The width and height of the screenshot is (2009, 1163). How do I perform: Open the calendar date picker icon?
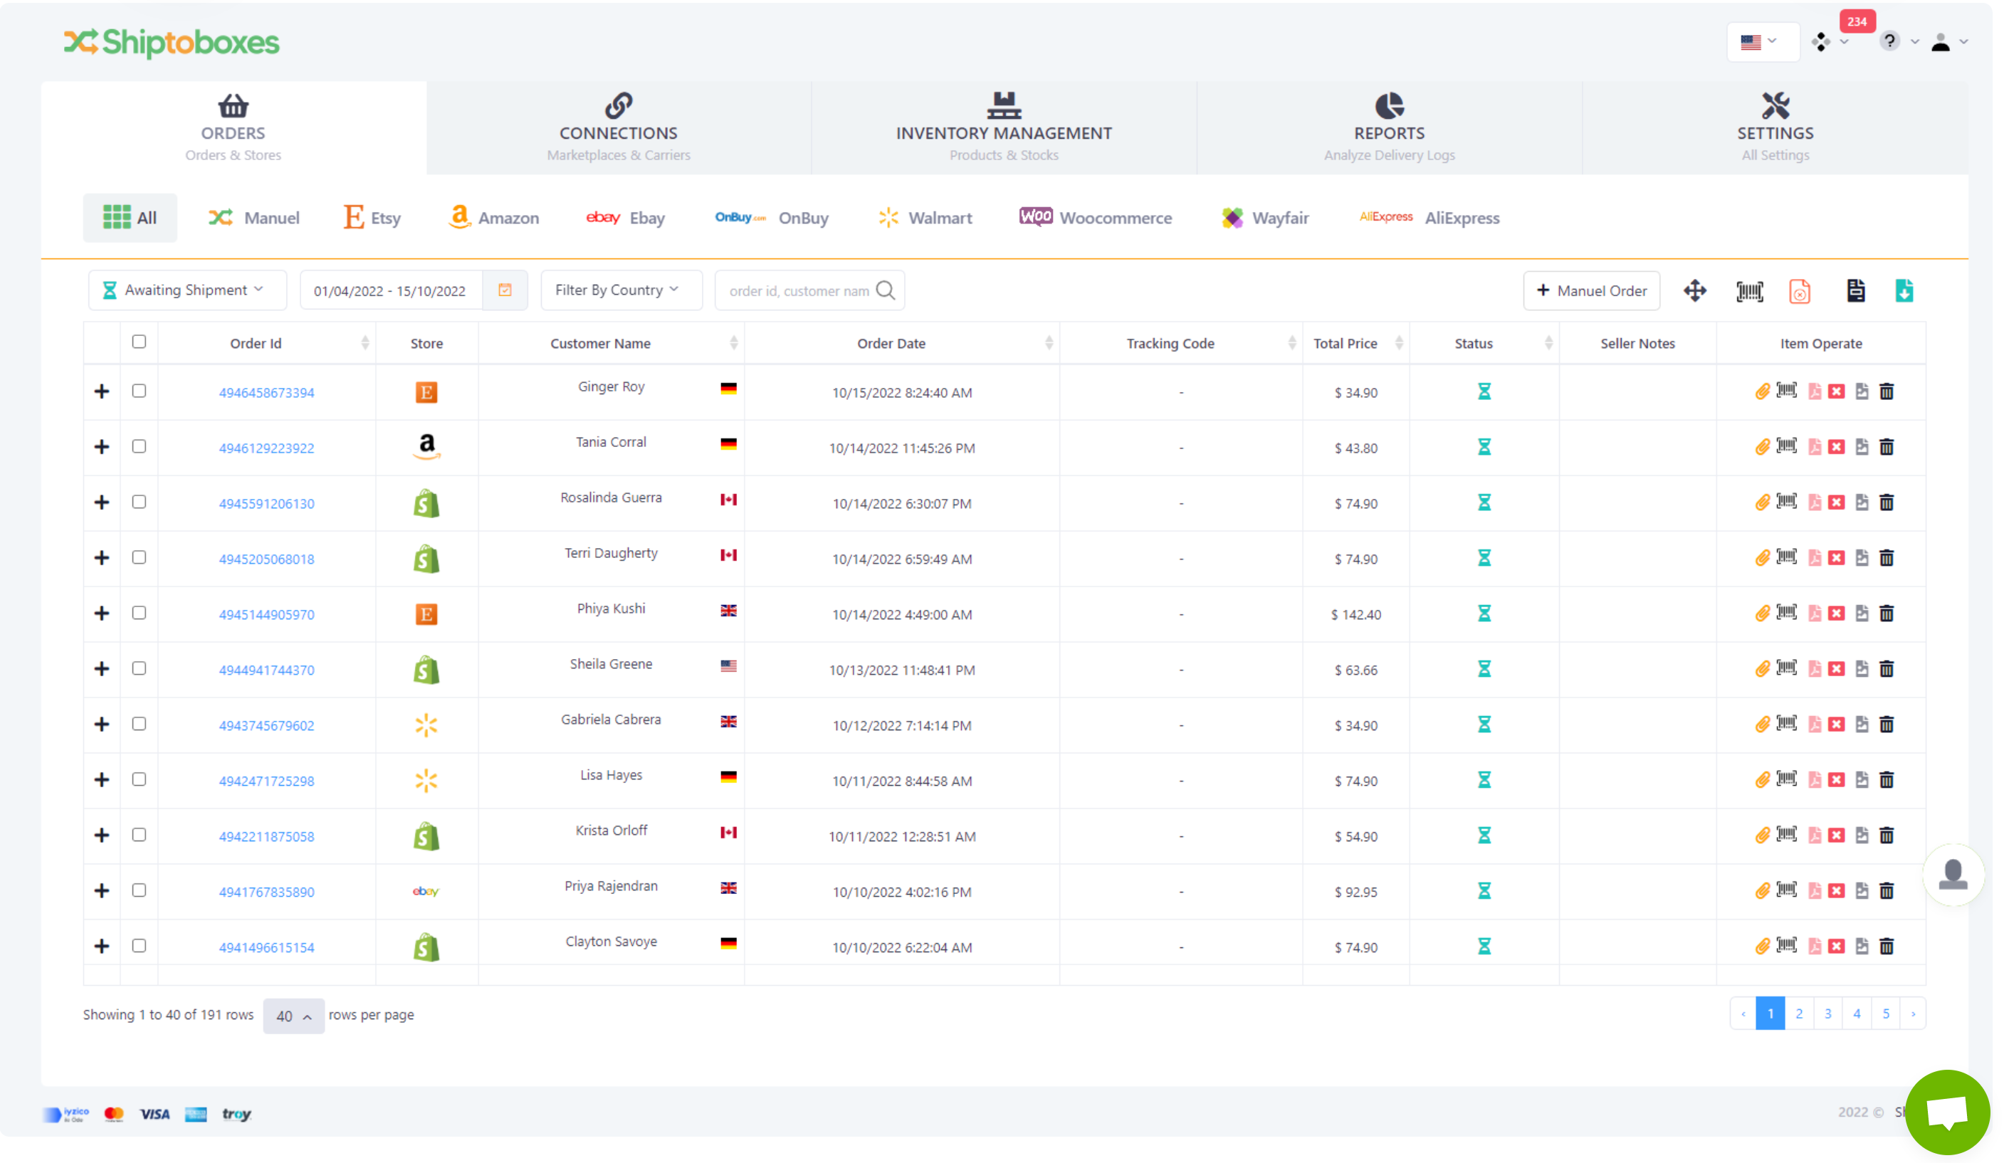point(505,290)
